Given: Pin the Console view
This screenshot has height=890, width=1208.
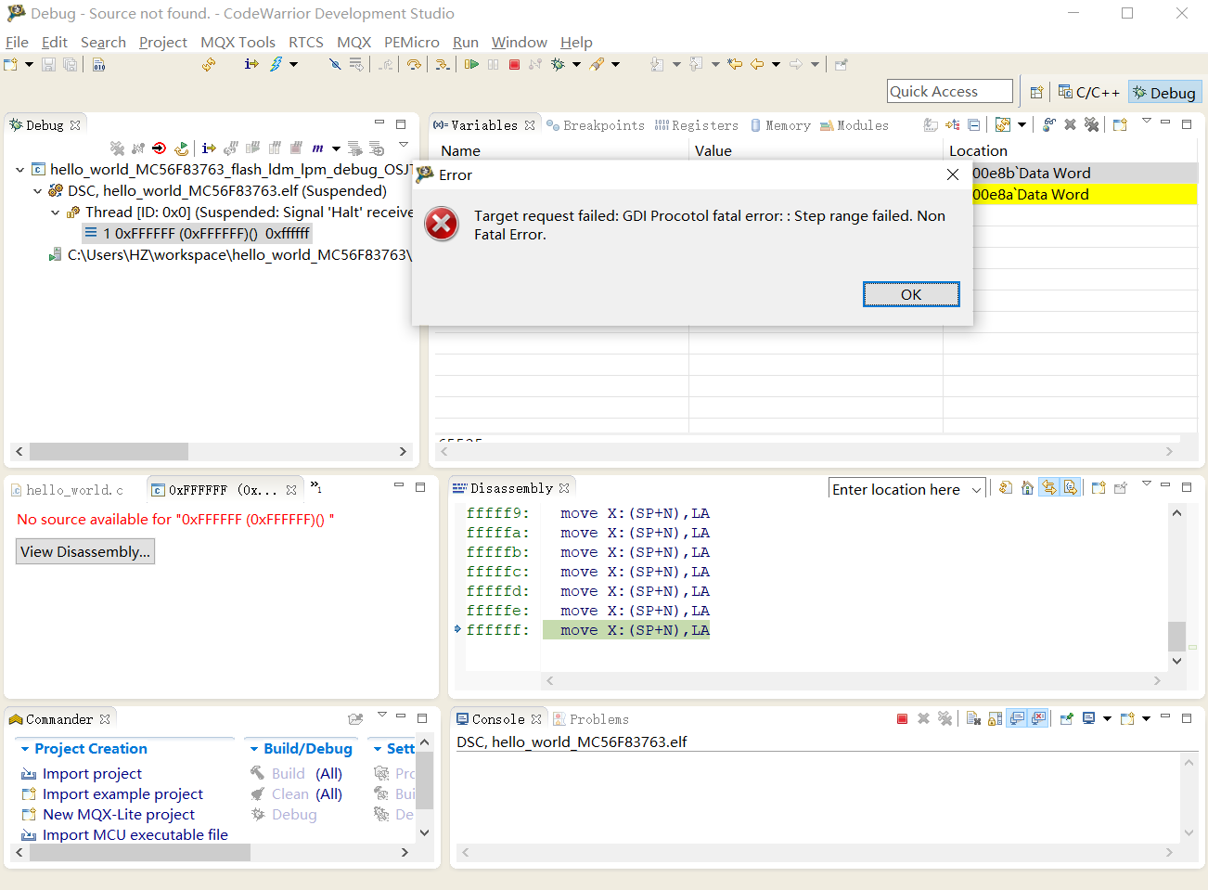Looking at the screenshot, I should [x=1066, y=718].
